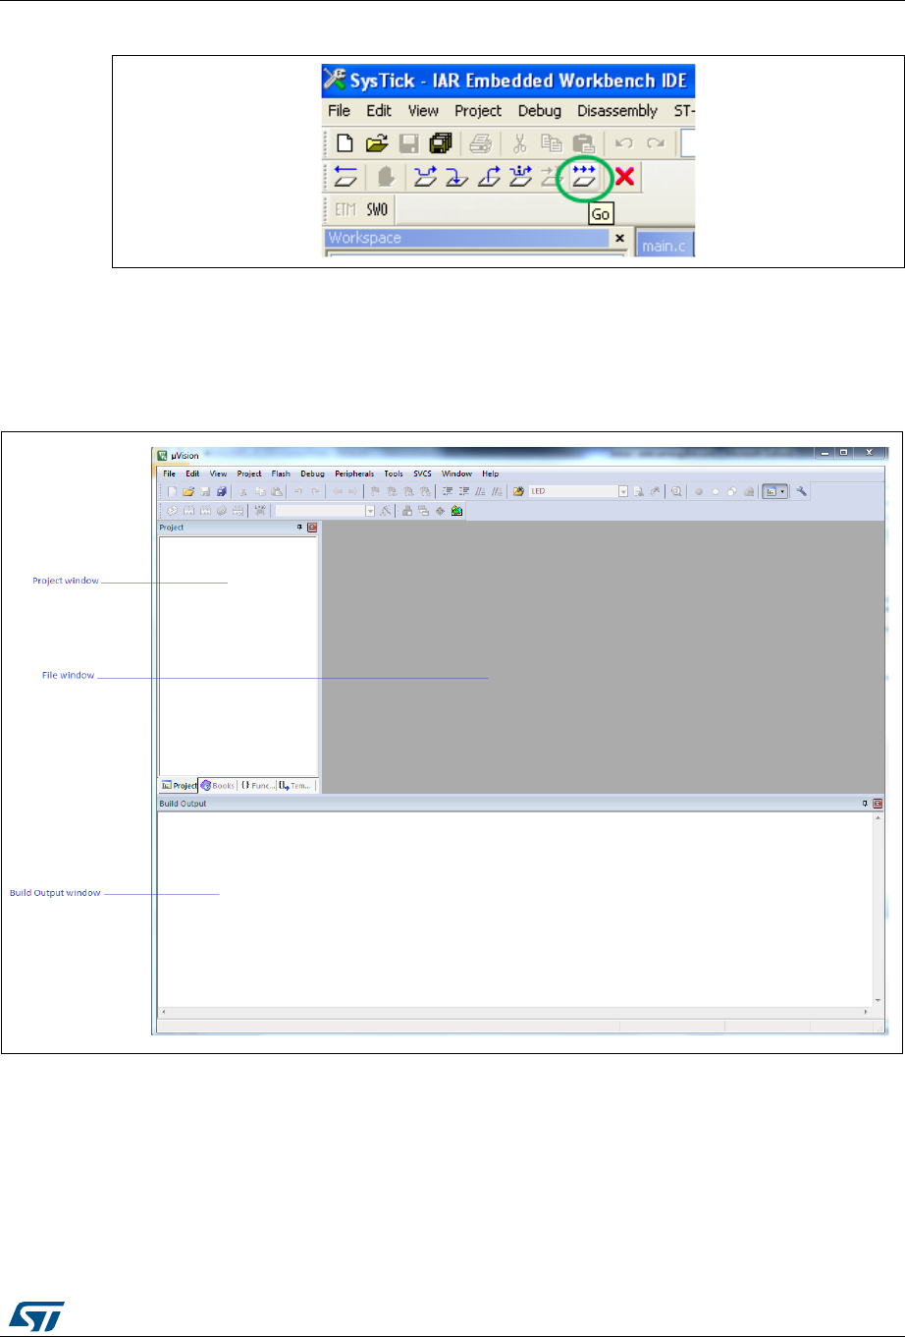Click the Start/Stop Debug Session magnifier icon
This screenshot has height=1337, width=905.
[676, 491]
